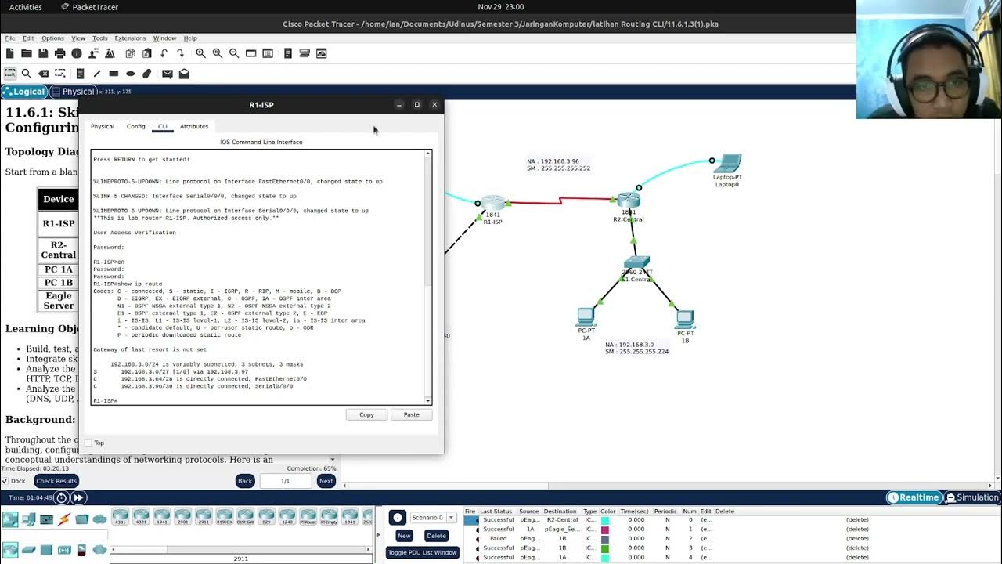Switch to Physical tab in R1-ISP window

[x=102, y=126]
